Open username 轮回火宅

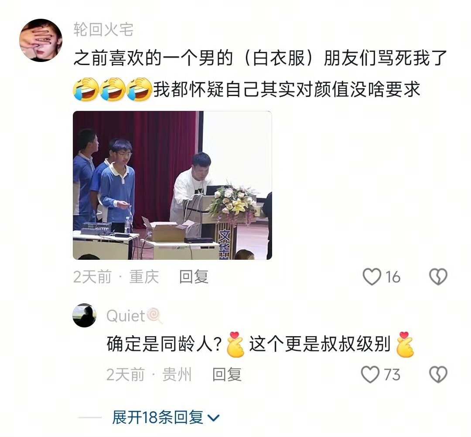[103, 30]
